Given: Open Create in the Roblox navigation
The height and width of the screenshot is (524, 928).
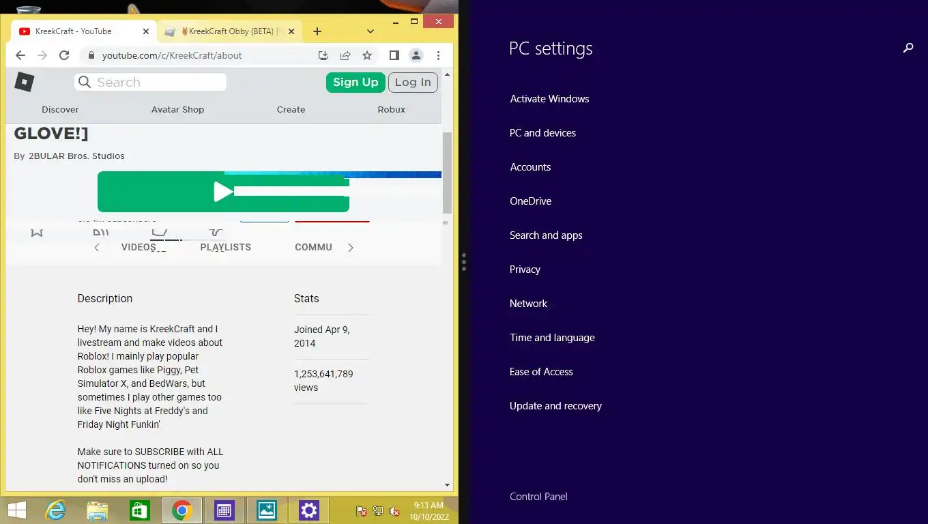Looking at the screenshot, I should (x=291, y=109).
